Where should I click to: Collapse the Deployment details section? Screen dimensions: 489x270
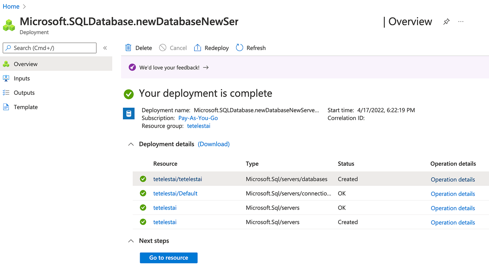click(131, 144)
